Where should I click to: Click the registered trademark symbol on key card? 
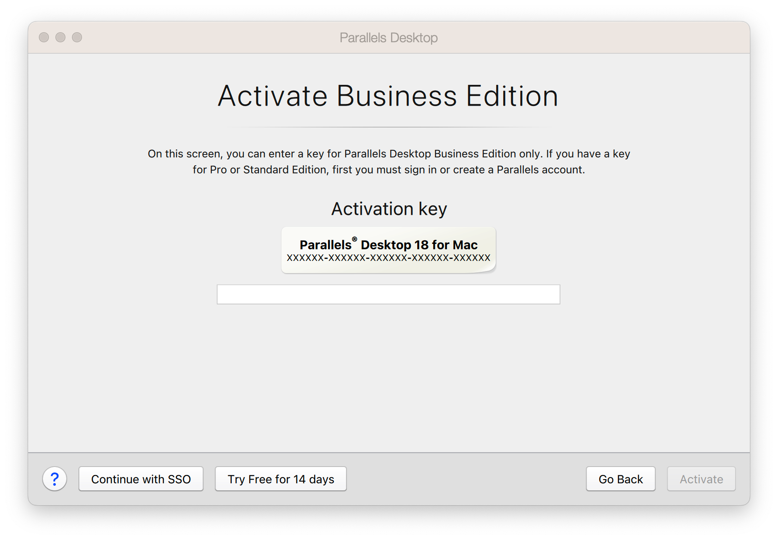pos(355,239)
